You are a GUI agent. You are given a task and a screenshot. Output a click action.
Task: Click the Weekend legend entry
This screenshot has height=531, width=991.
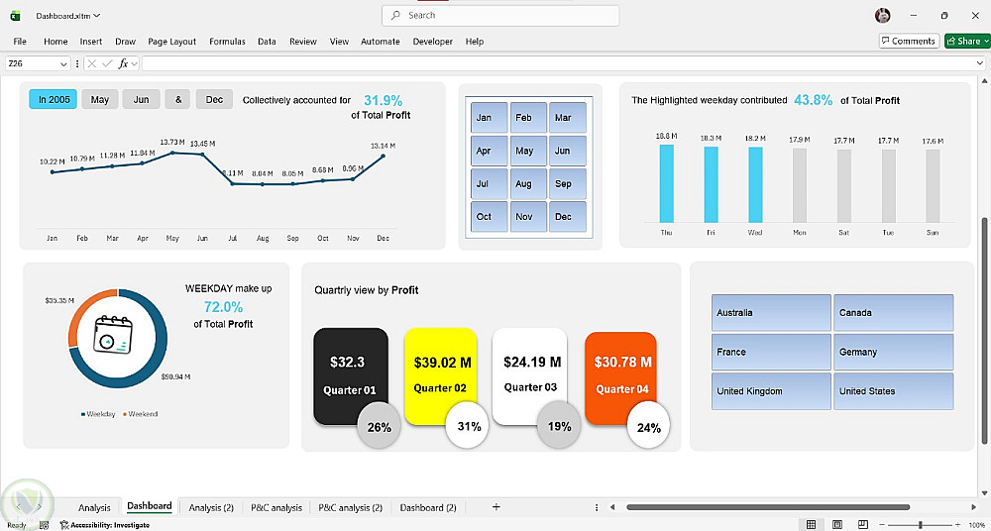(x=140, y=414)
